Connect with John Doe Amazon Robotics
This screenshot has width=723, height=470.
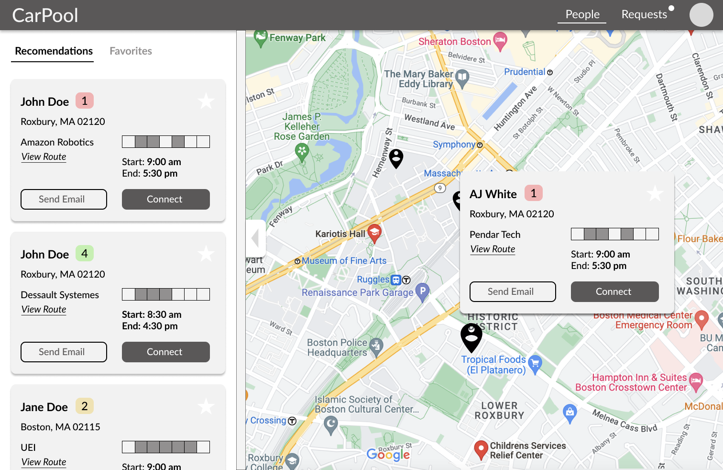pos(166,199)
